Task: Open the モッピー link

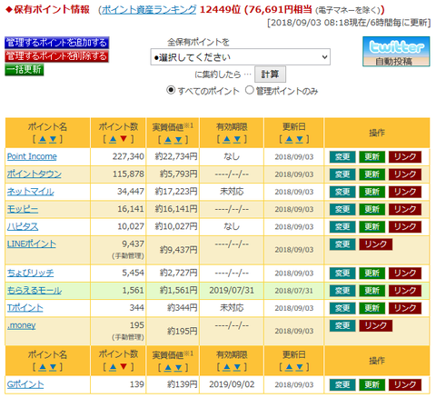Action: pyautogui.click(x=23, y=209)
